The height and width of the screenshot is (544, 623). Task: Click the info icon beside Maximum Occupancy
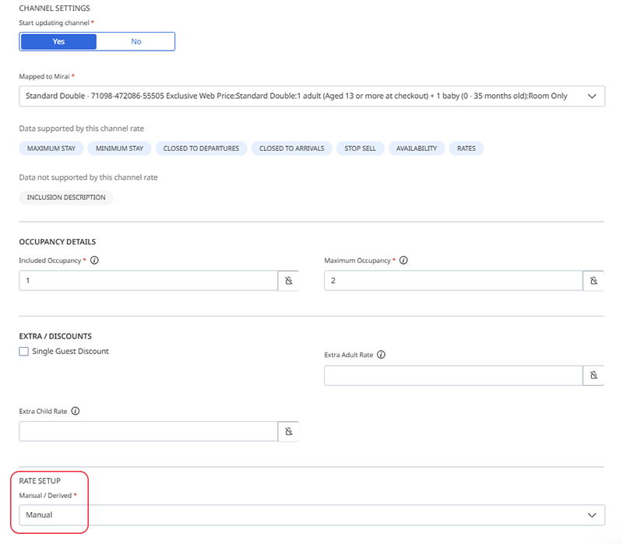coord(404,261)
